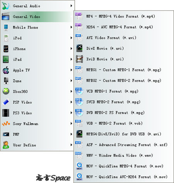Select ASF - Advanced Streaming Format
The width and height of the screenshot is (174, 183).
click(124, 145)
